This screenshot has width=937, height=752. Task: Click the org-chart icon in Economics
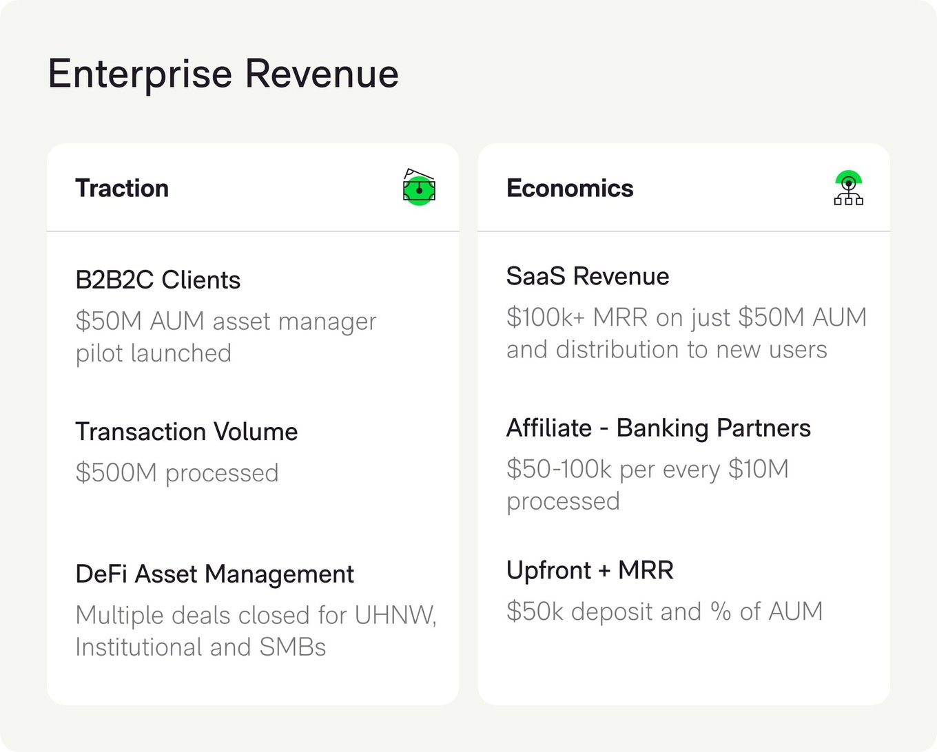(x=849, y=188)
